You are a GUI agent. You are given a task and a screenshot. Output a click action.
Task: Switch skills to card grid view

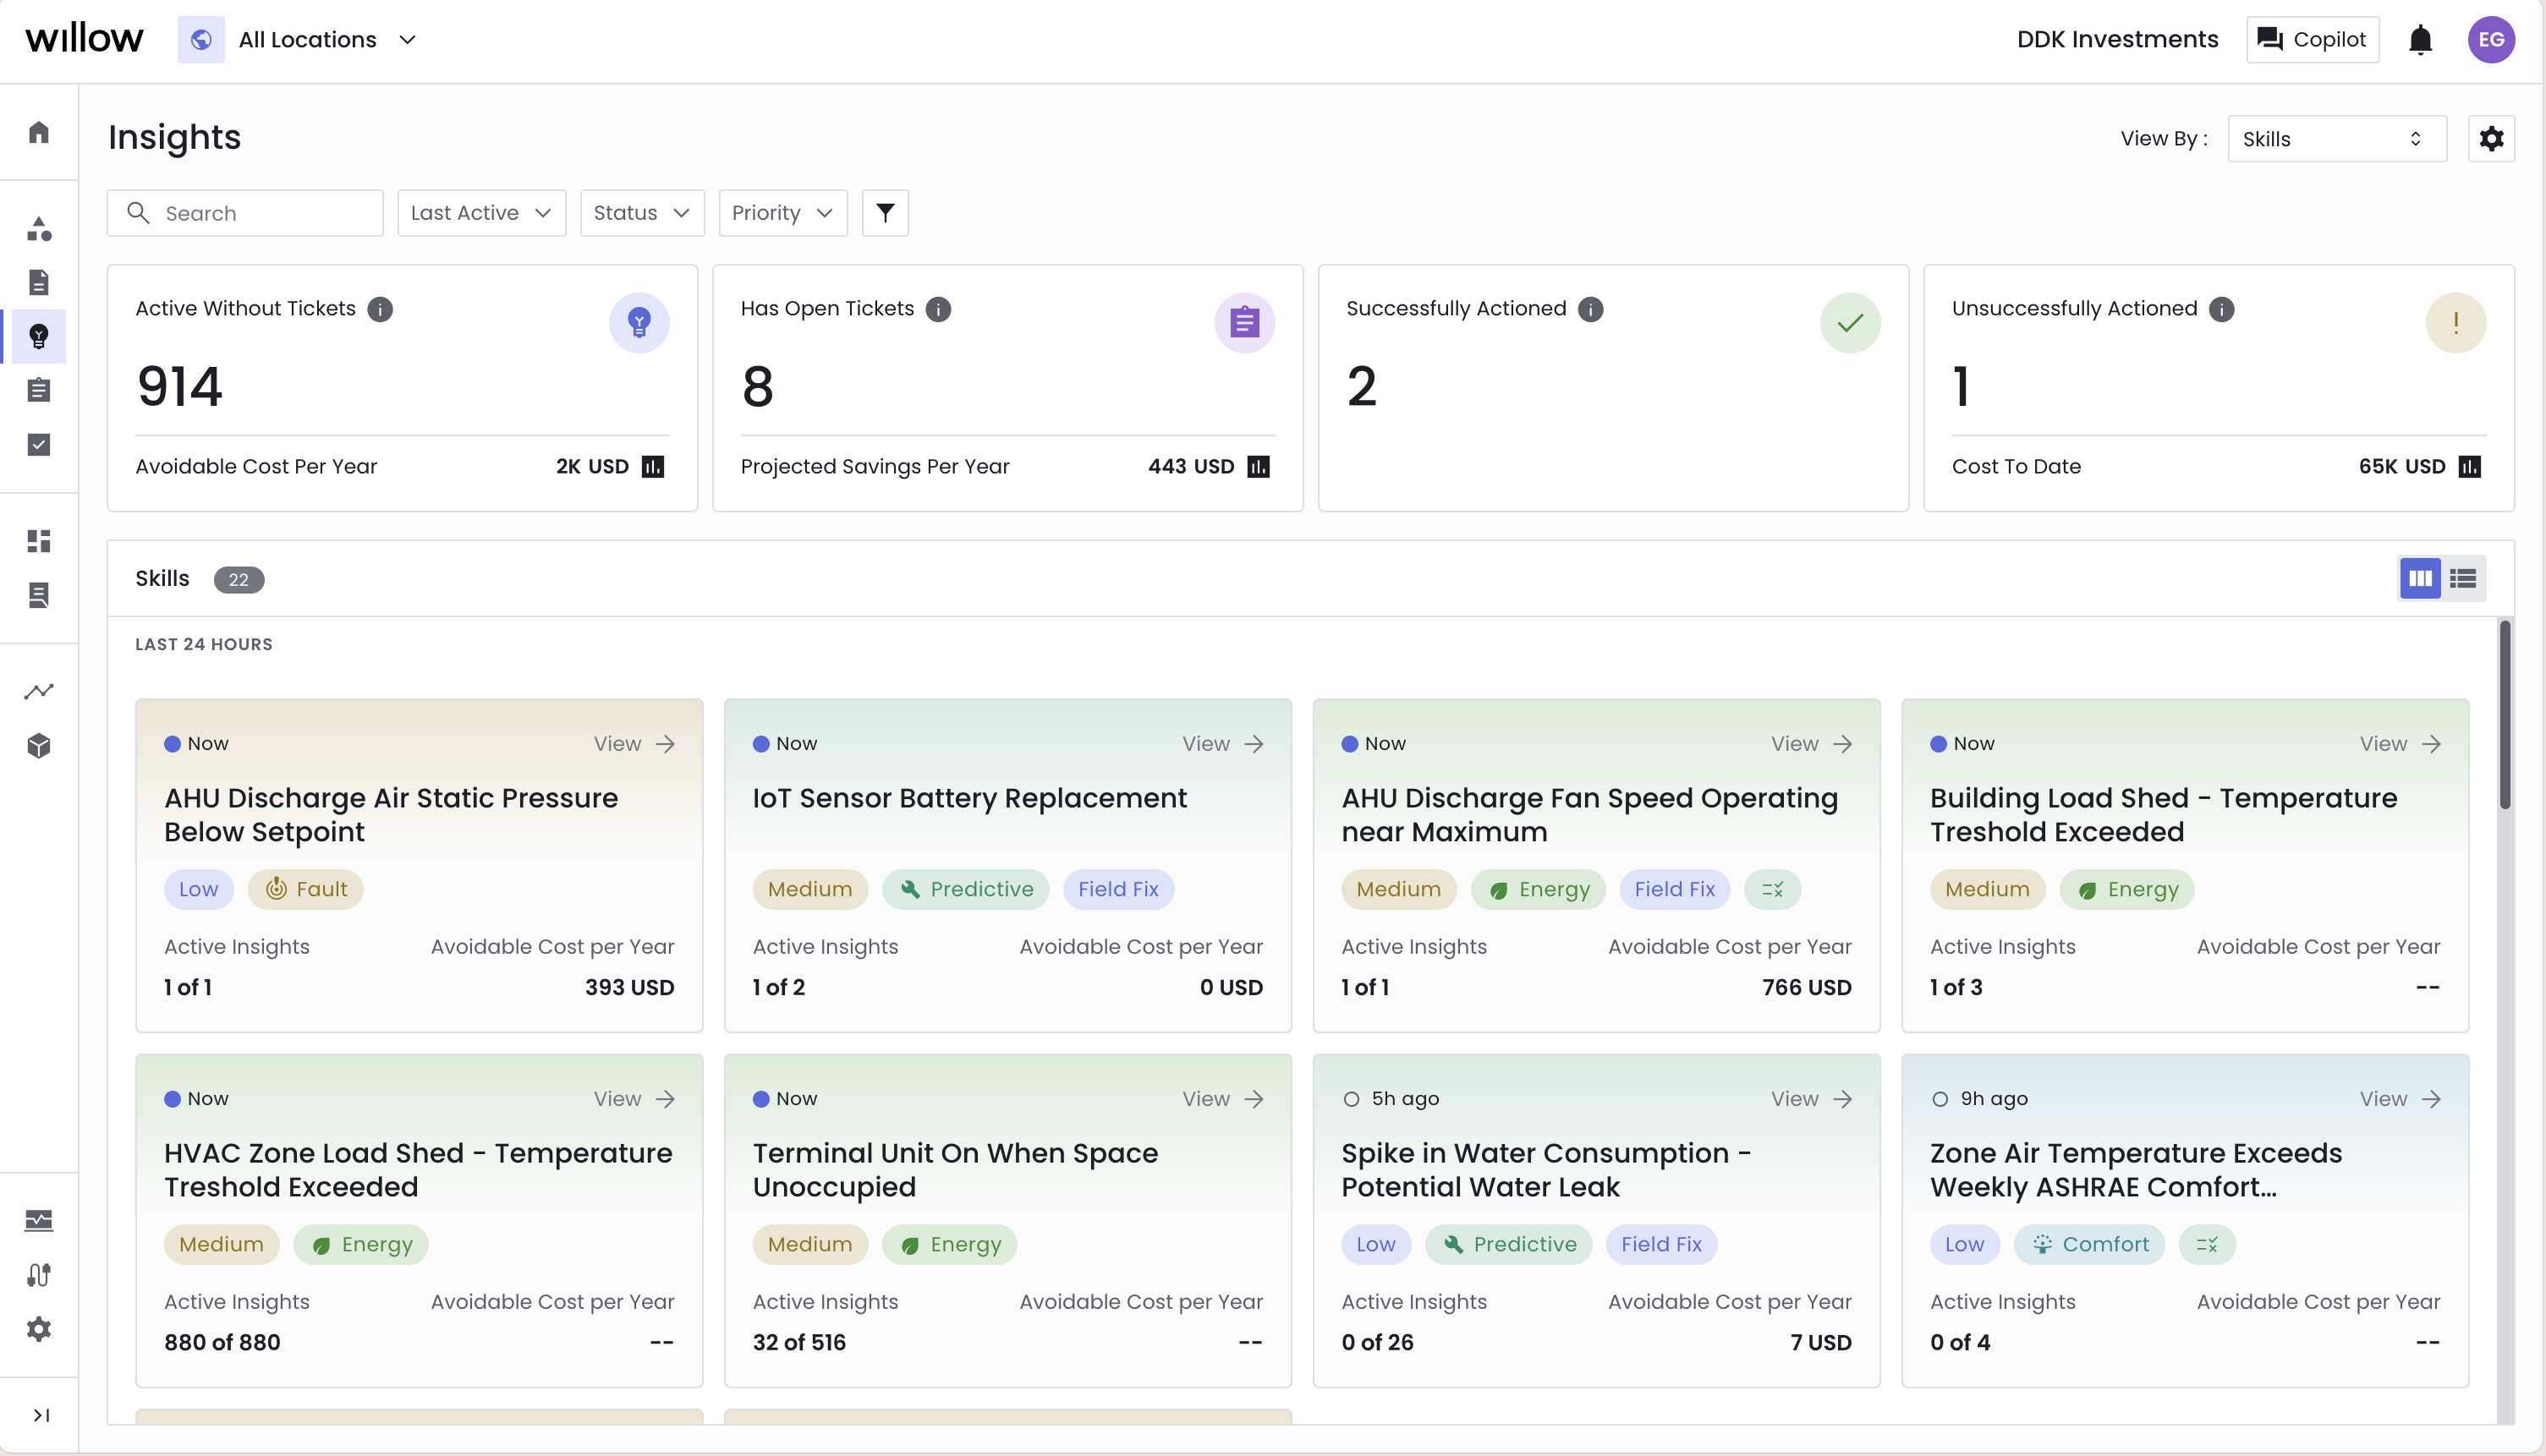click(2419, 578)
